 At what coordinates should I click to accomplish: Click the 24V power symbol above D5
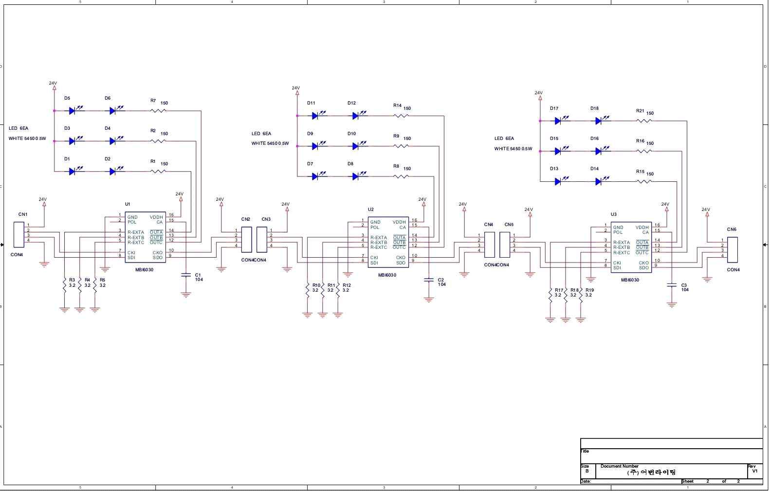click(x=53, y=86)
